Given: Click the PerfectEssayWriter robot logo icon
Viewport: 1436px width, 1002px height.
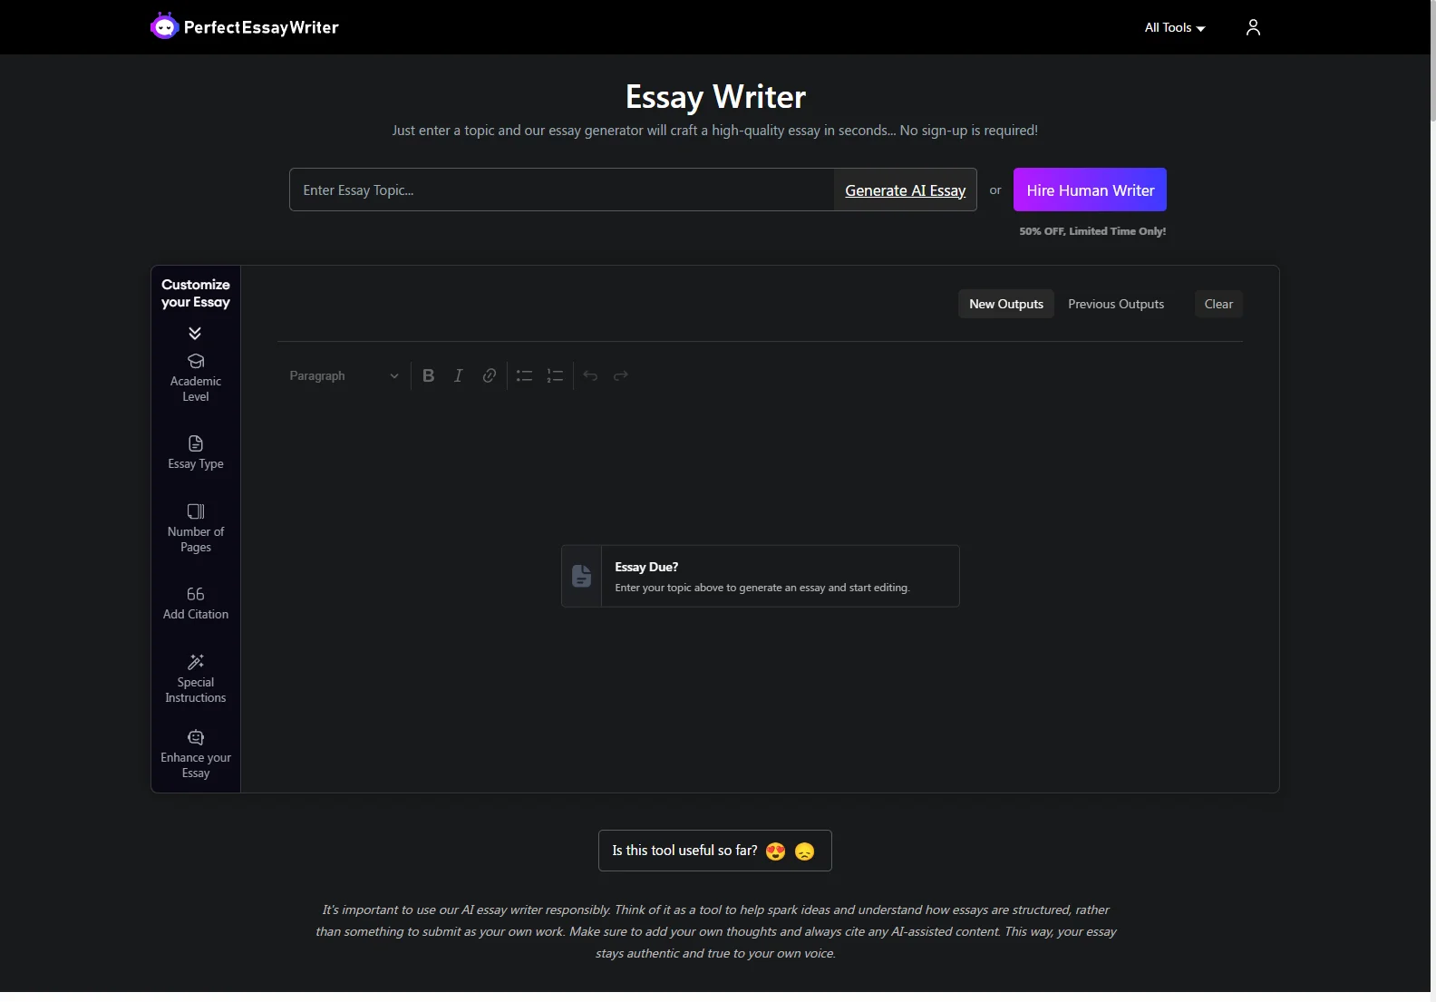Looking at the screenshot, I should click(164, 26).
